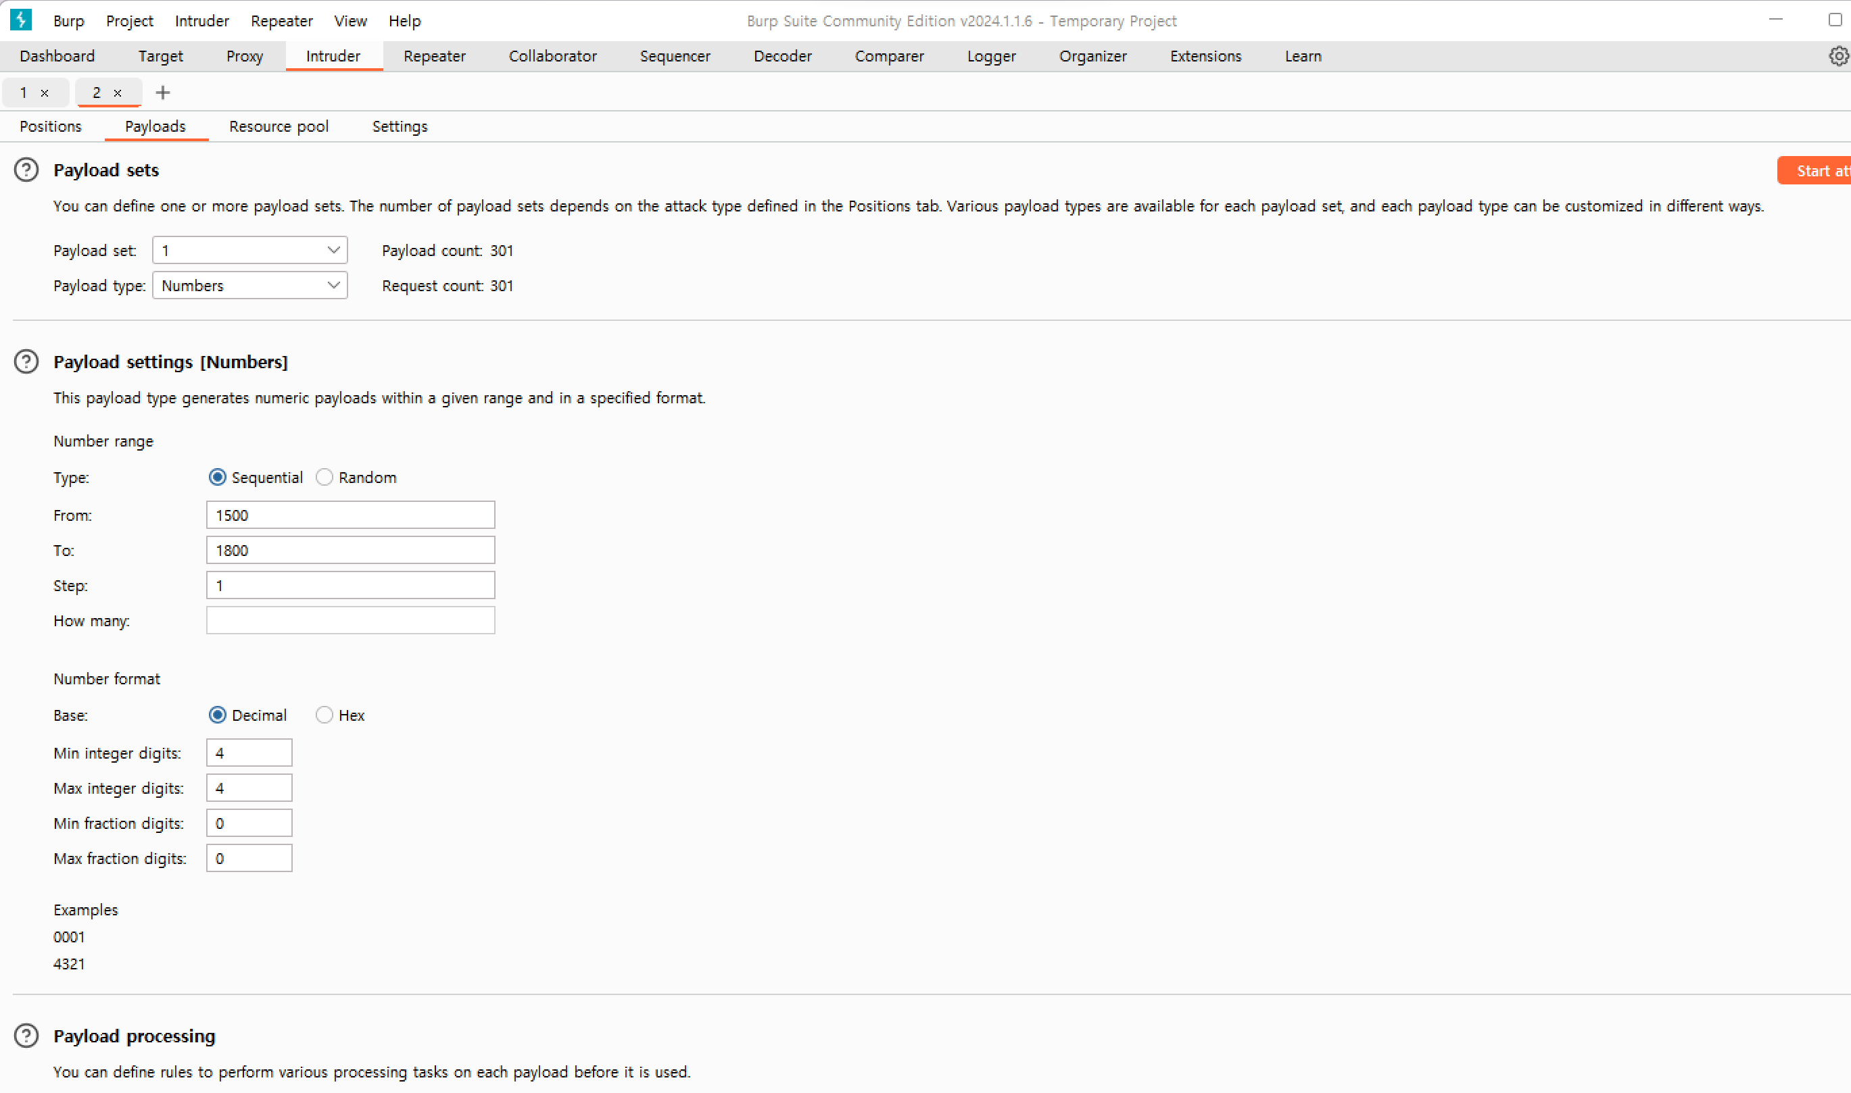Click Payload settings help question icon
1851x1093 pixels.
click(x=26, y=361)
